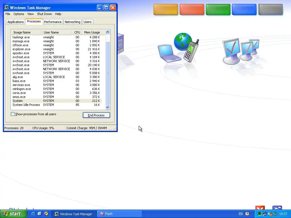Open the File menu
Image resolution: width=291 pixels, height=218 pixels.
pyautogui.click(x=8, y=14)
